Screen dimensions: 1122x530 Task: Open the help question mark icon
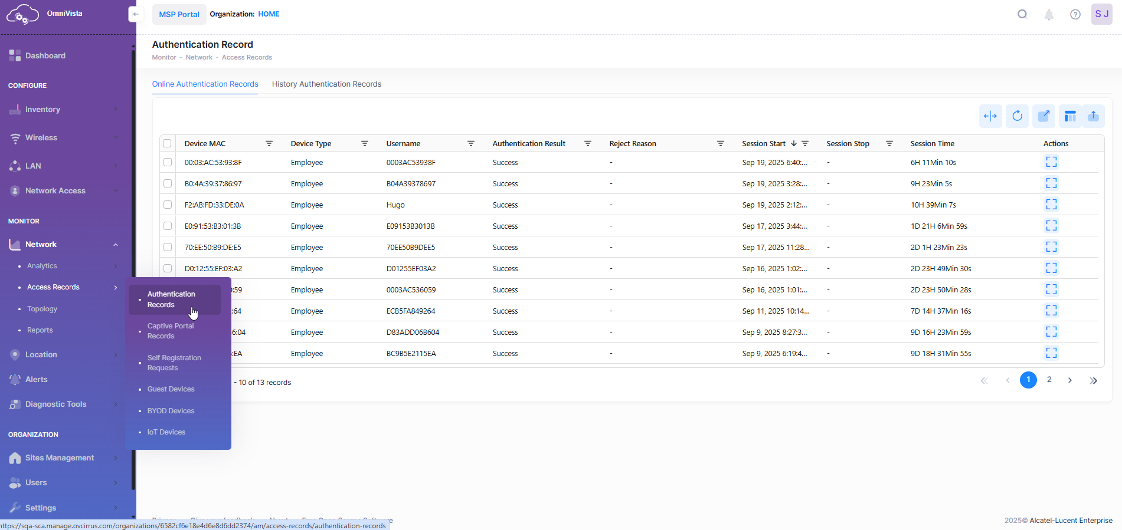click(1075, 15)
